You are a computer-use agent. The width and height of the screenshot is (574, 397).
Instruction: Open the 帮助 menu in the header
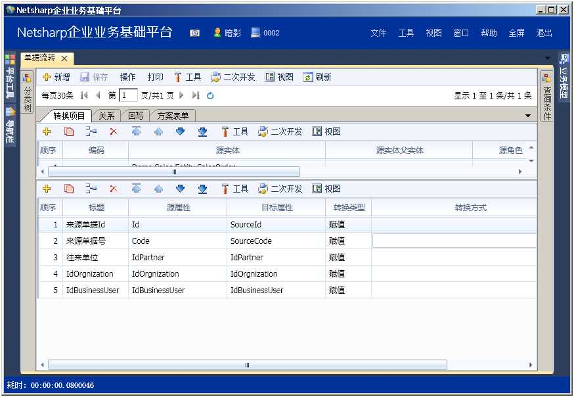pyautogui.click(x=489, y=33)
